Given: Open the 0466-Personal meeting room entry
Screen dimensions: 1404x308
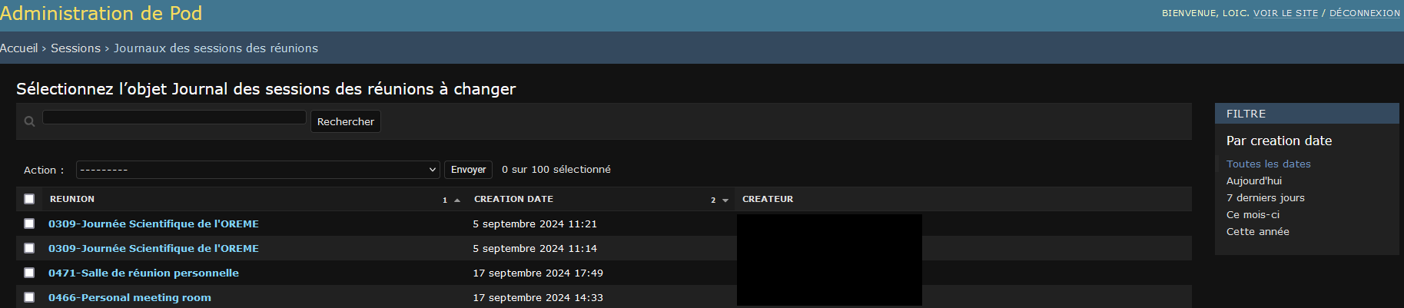Looking at the screenshot, I should coord(129,297).
